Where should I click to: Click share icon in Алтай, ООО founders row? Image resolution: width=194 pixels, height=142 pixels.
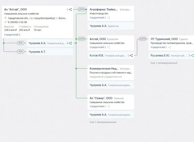108,47
